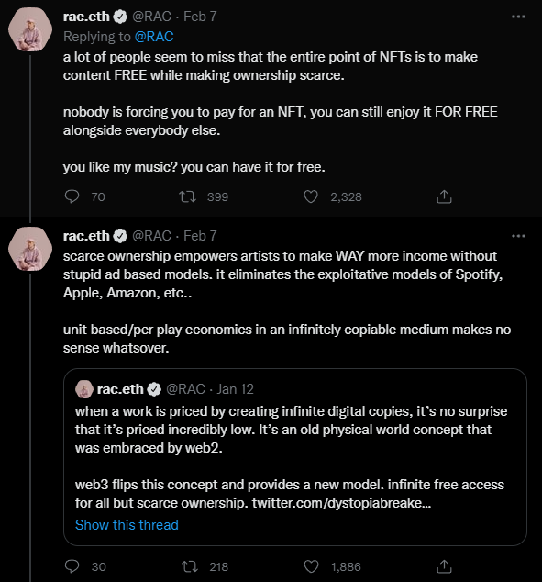Share the second tweet via share icon
Image resolution: width=542 pixels, height=582 pixels.
[444, 566]
